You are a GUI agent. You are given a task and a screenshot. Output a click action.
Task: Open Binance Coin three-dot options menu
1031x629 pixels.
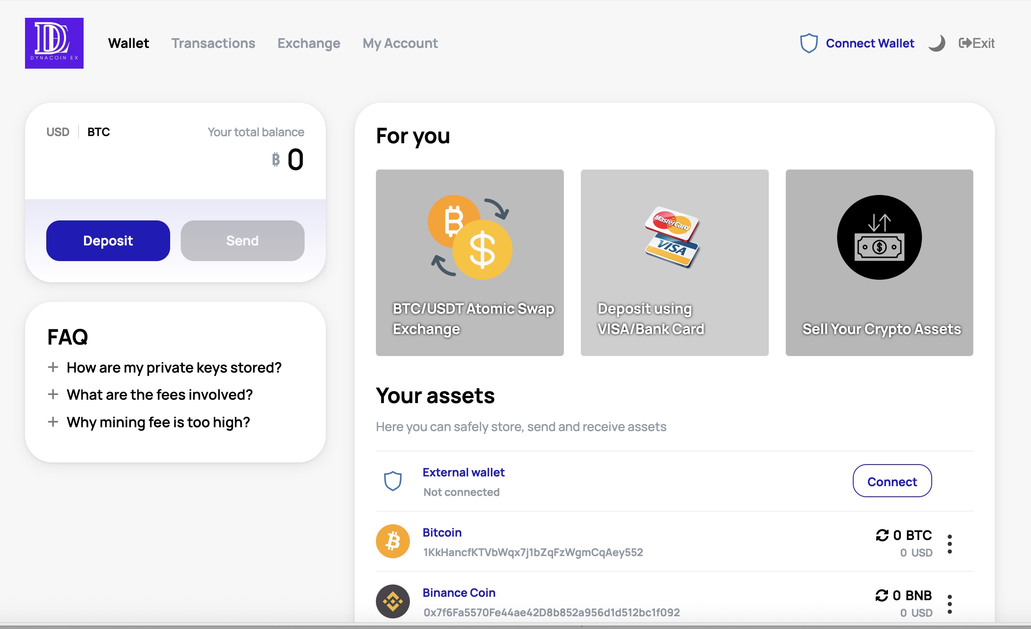tap(950, 604)
